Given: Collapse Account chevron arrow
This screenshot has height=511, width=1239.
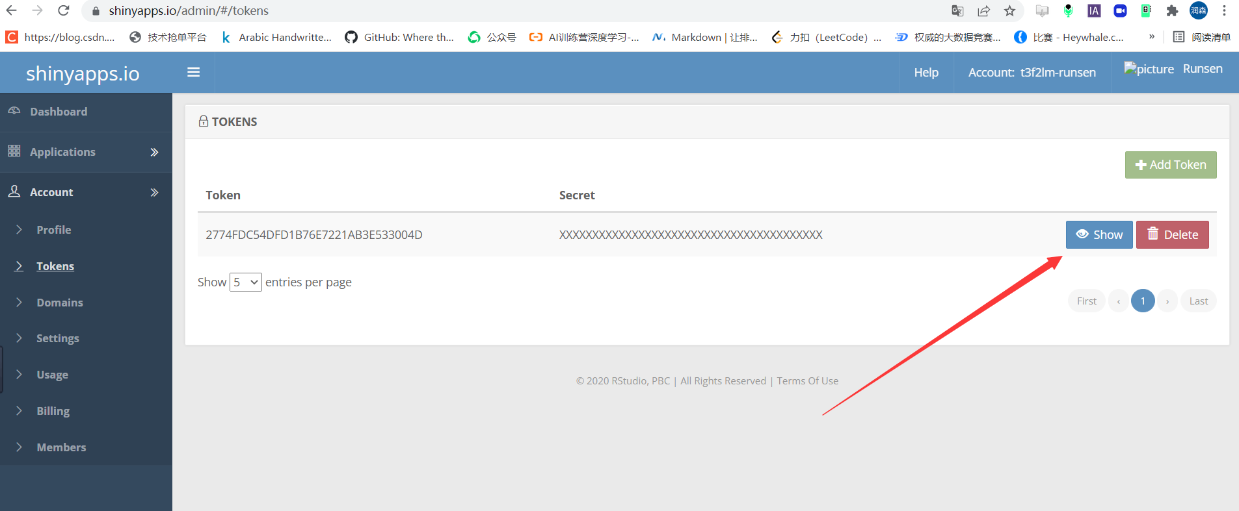Looking at the screenshot, I should click(x=154, y=192).
